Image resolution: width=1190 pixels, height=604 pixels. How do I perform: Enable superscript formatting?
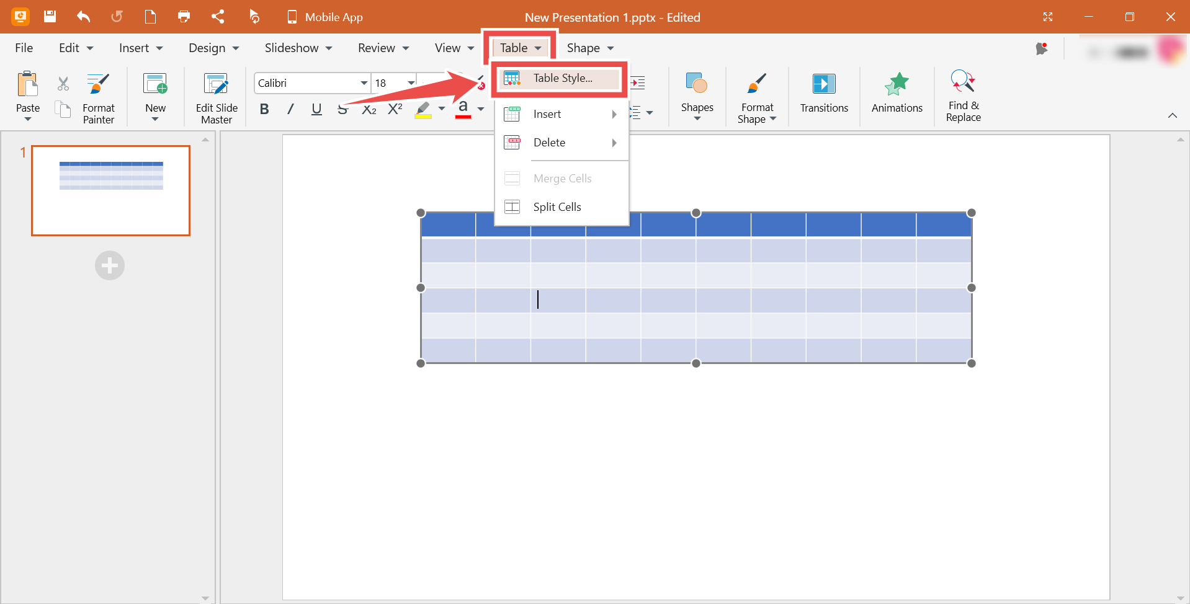tap(395, 109)
